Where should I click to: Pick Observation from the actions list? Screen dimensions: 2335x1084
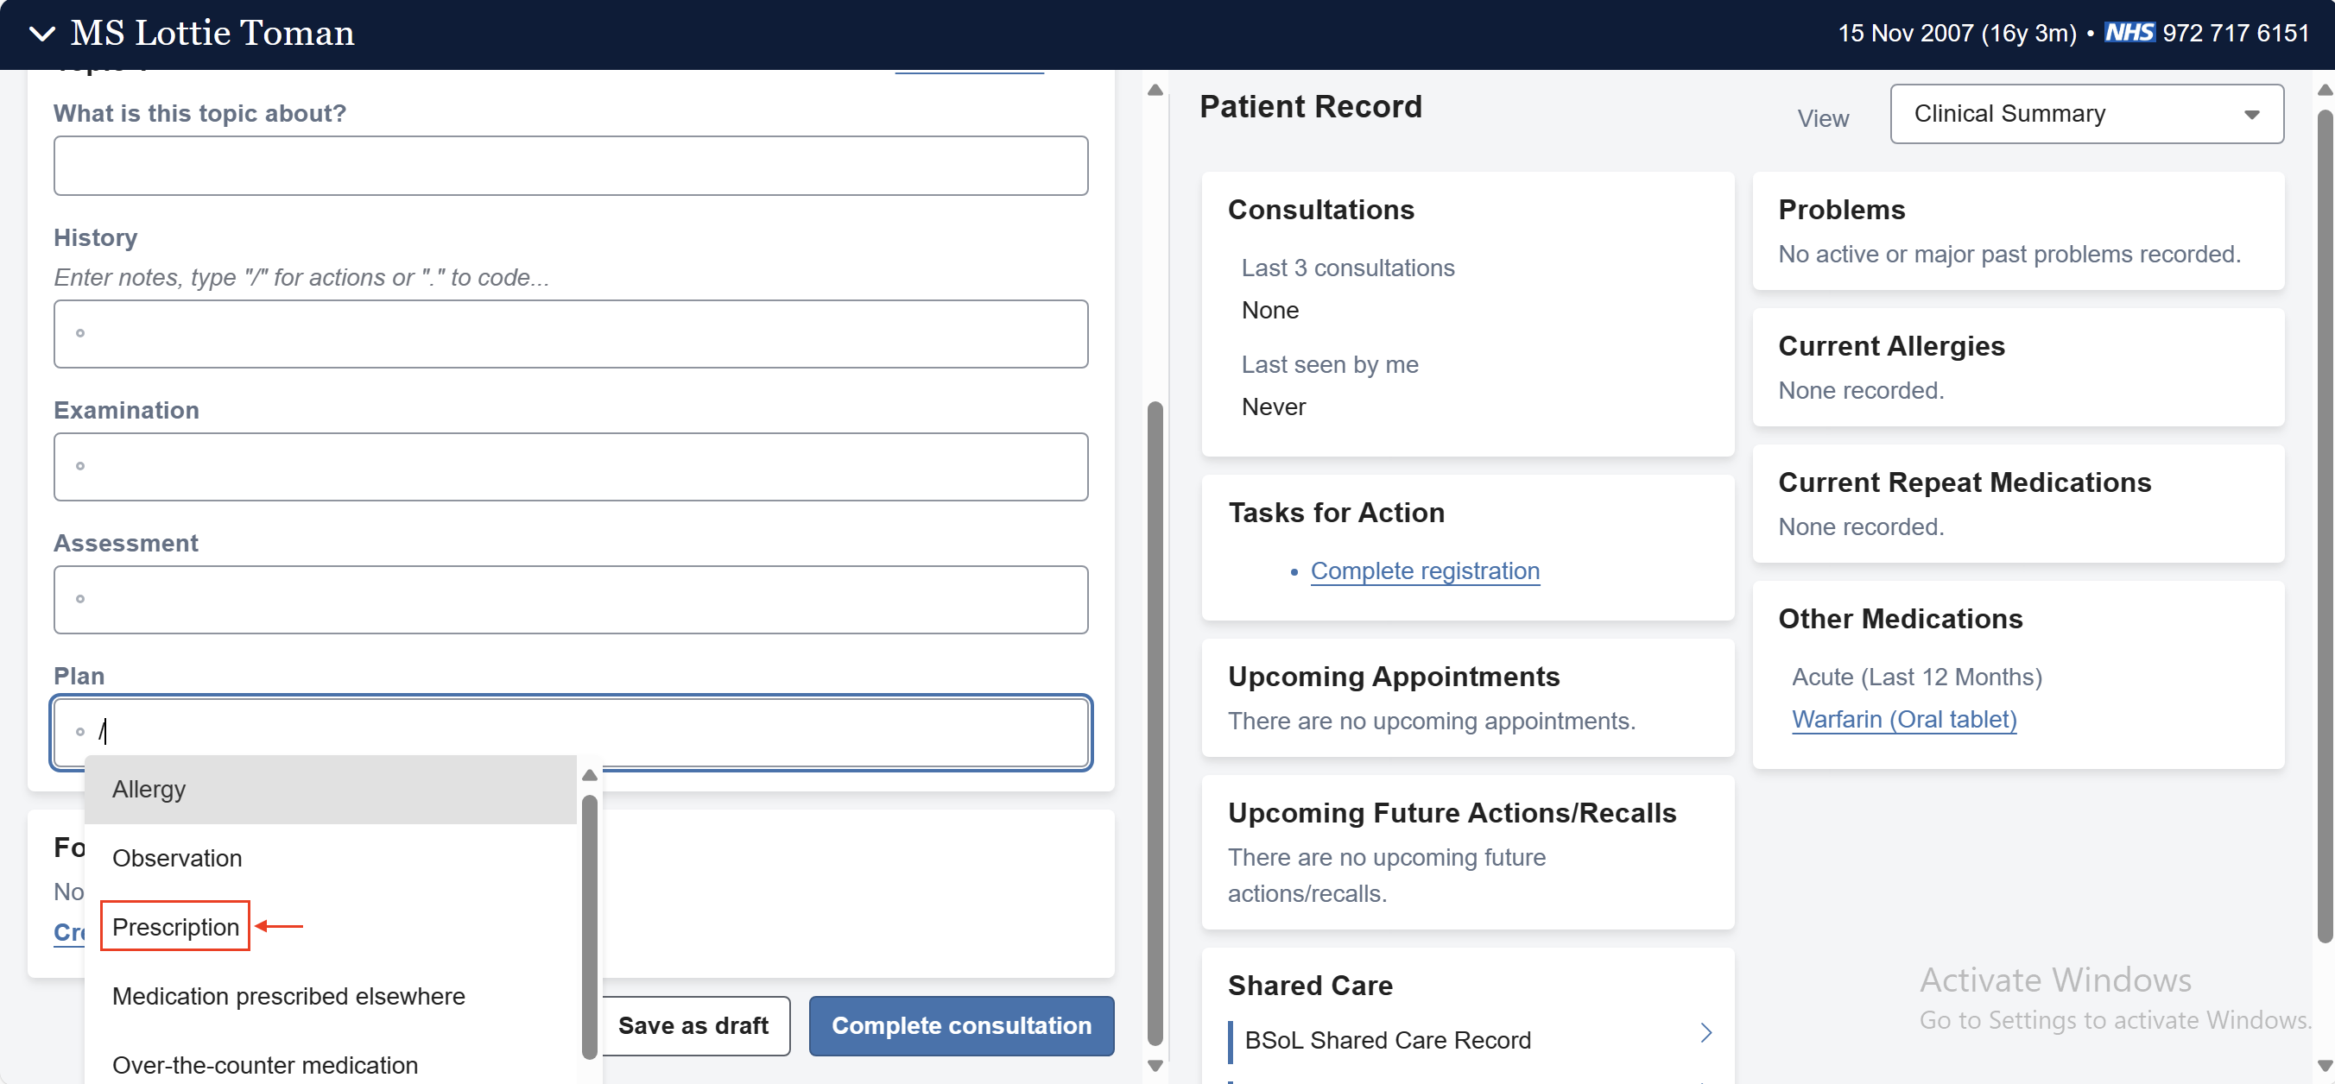point(177,858)
